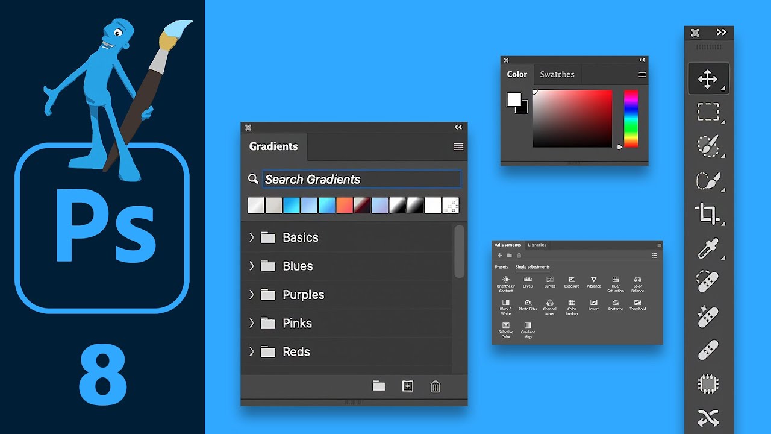Close the Gradients panel
This screenshot has height=434, width=771.
(248, 127)
